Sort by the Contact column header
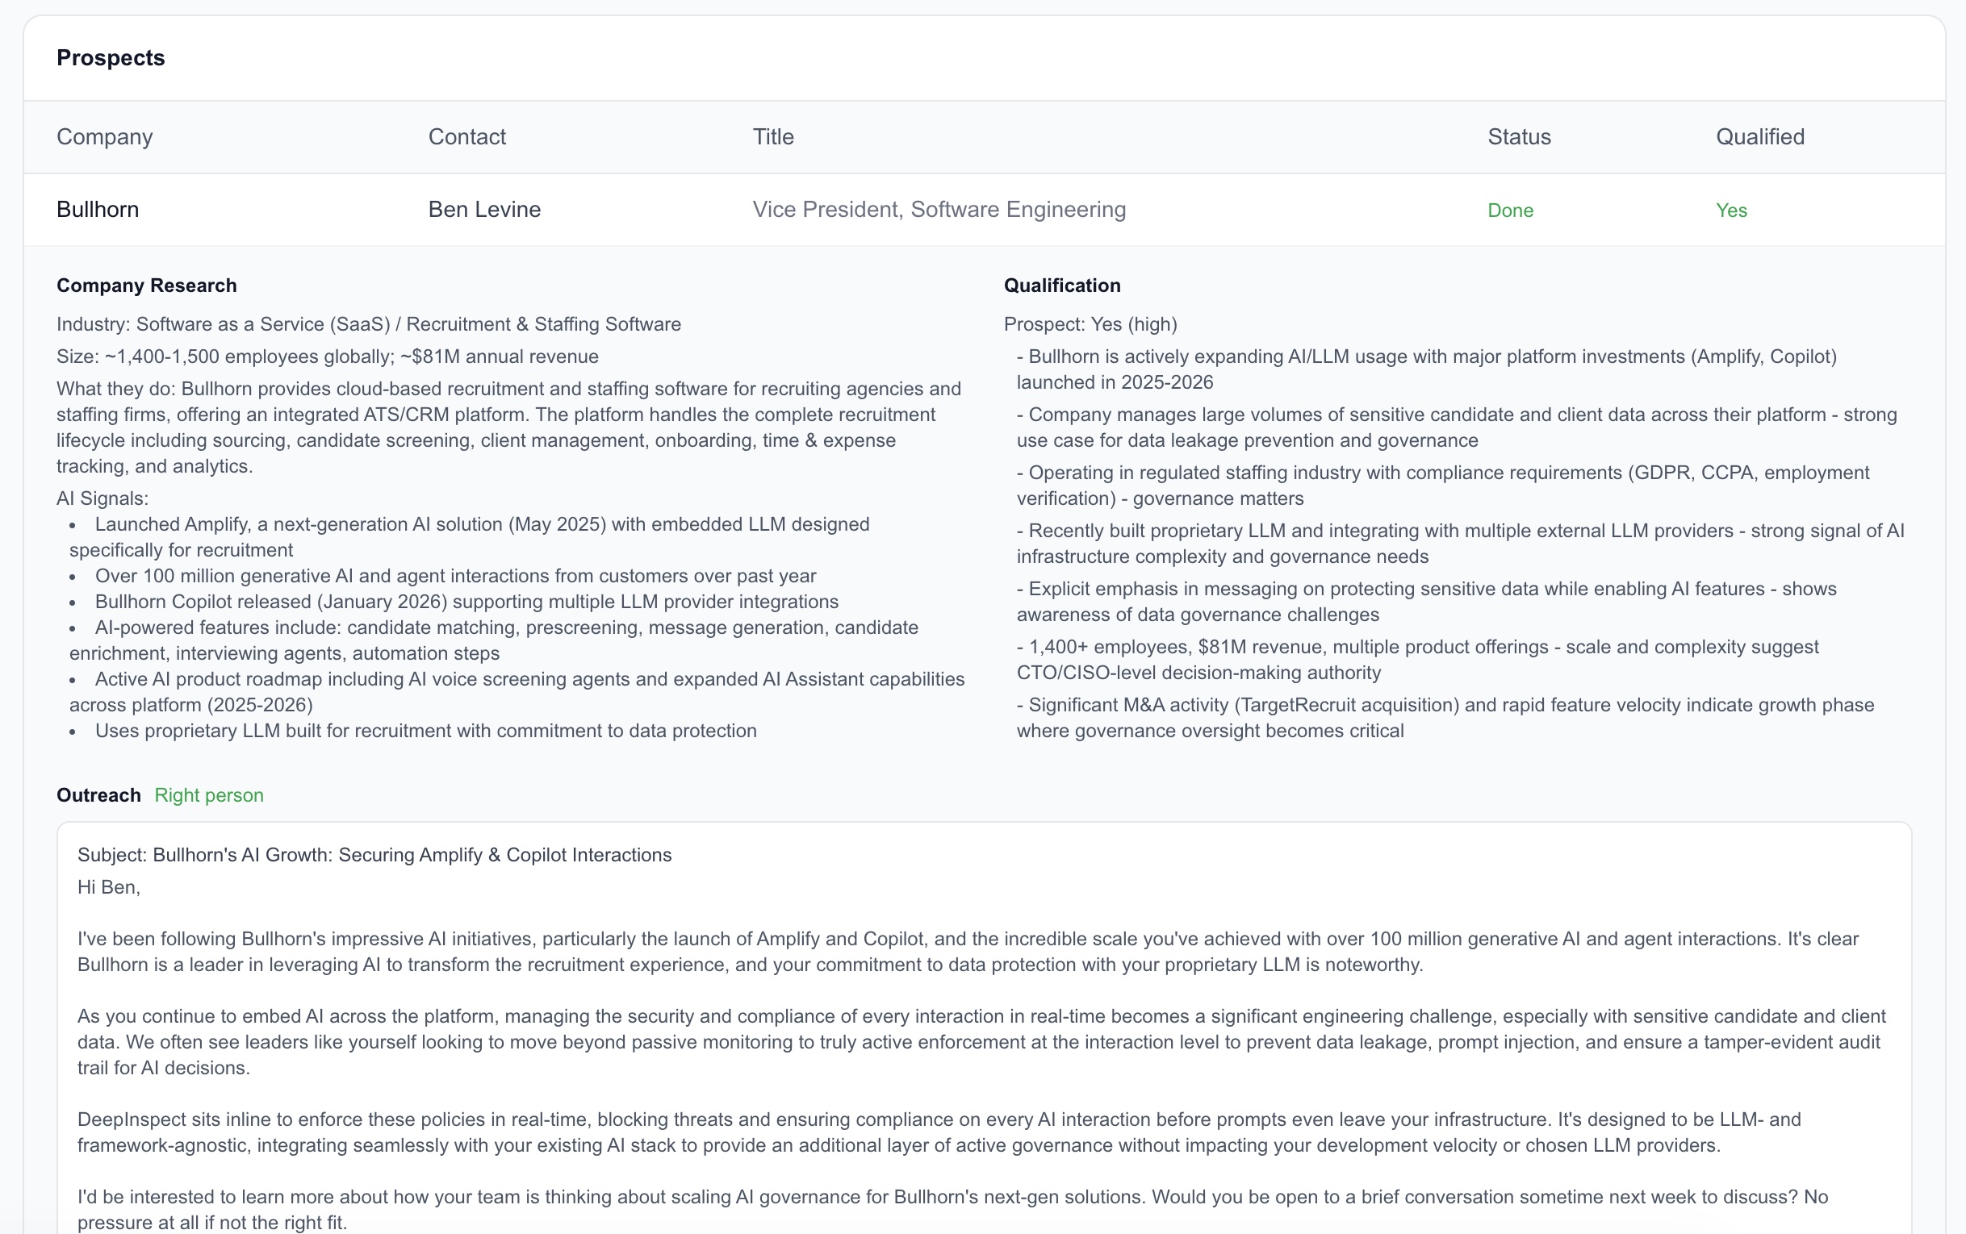Viewport: 1966px width, 1234px height. [x=466, y=136]
